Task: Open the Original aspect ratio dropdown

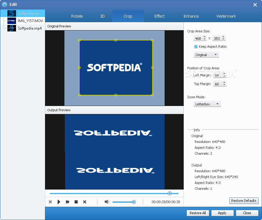Action: [x=206, y=55]
